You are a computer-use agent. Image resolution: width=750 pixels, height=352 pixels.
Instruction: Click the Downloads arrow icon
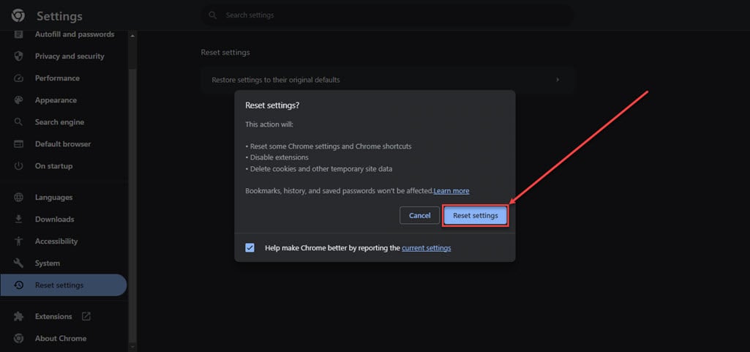(18, 220)
